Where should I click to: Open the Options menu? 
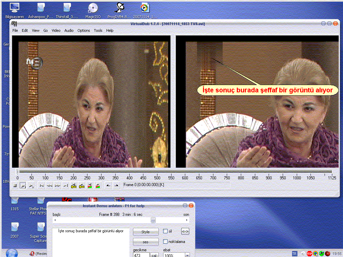(x=83, y=30)
